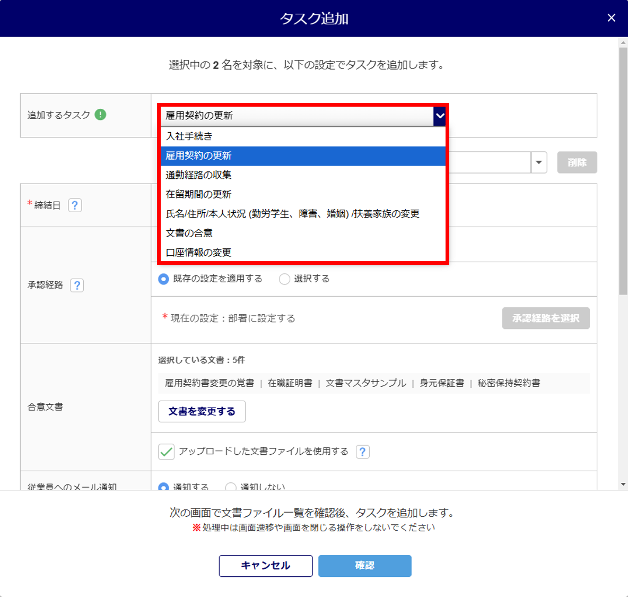The image size is (628, 597).
Task: Select 選択する radio button for 承認経路
Action: (284, 279)
